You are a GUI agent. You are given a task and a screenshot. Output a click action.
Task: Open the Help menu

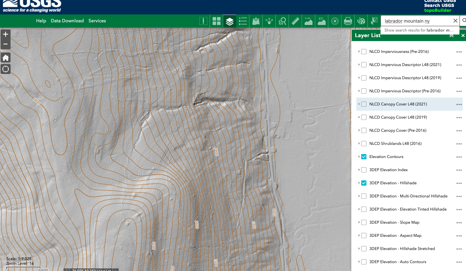click(41, 21)
